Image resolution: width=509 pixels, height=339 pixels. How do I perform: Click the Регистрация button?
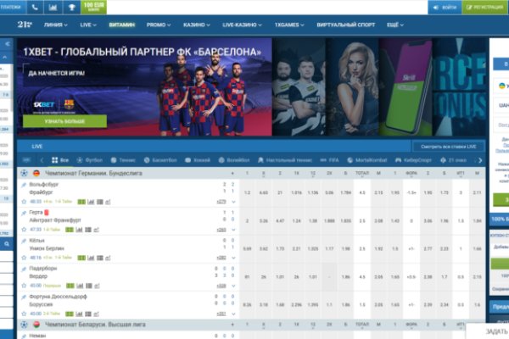[484, 7]
